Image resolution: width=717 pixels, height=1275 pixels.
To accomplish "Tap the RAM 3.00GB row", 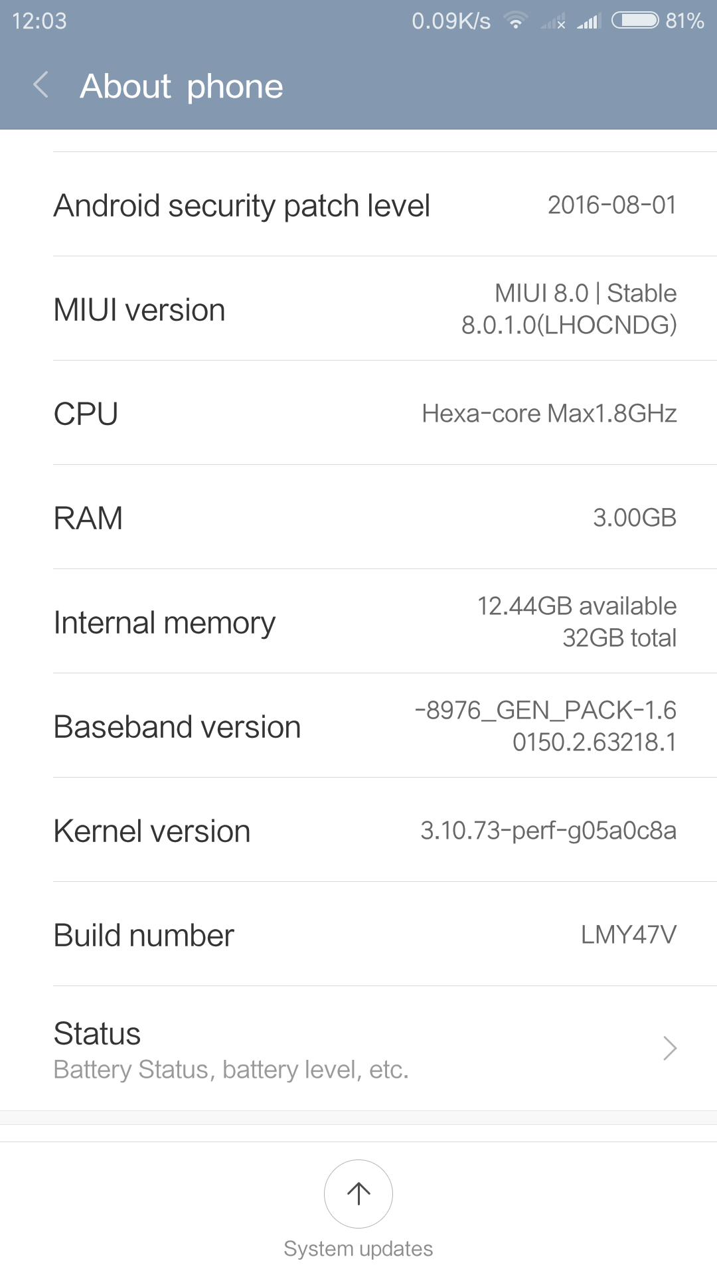I will pos(358,517).
